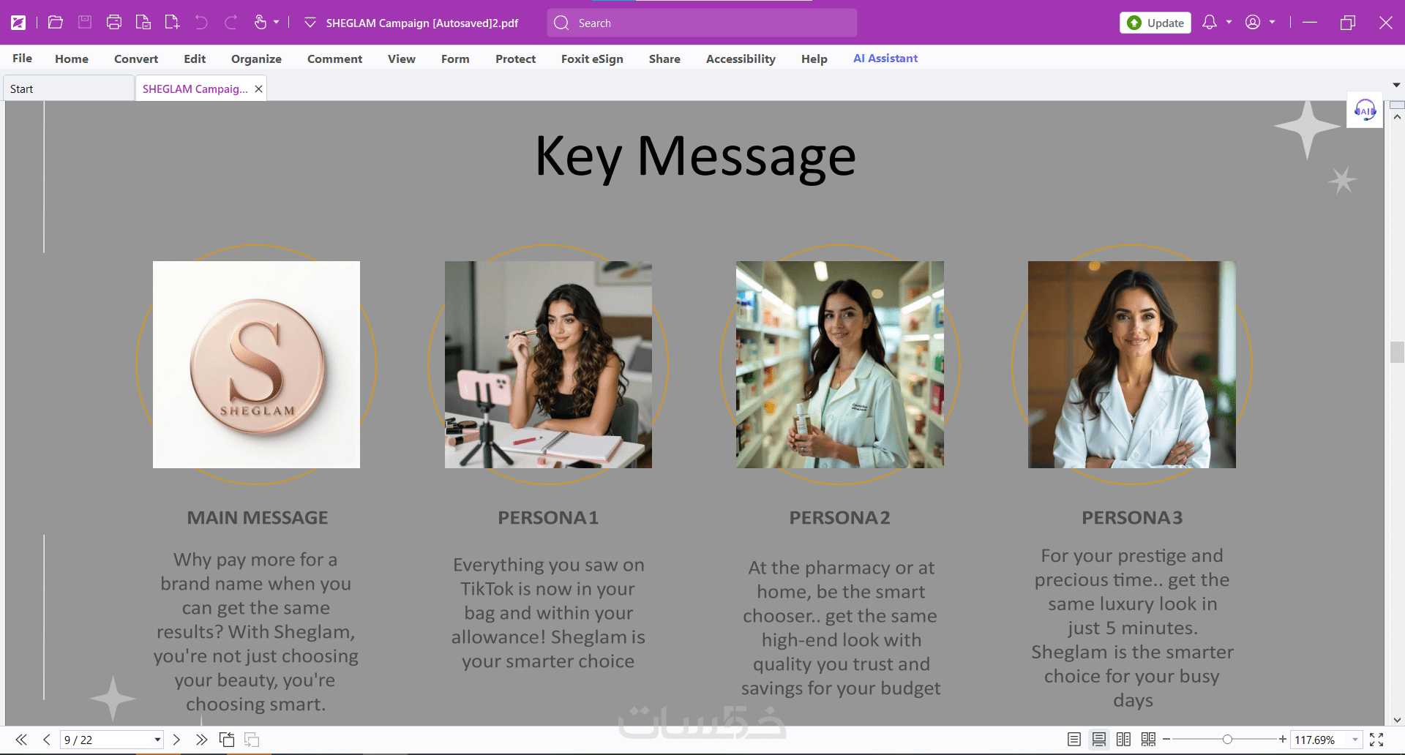The width and height of the screenshot is (1405, 755).
Task: Click the Foxit application logo icon
Action: pyautogui.click(x=18, y=23)
